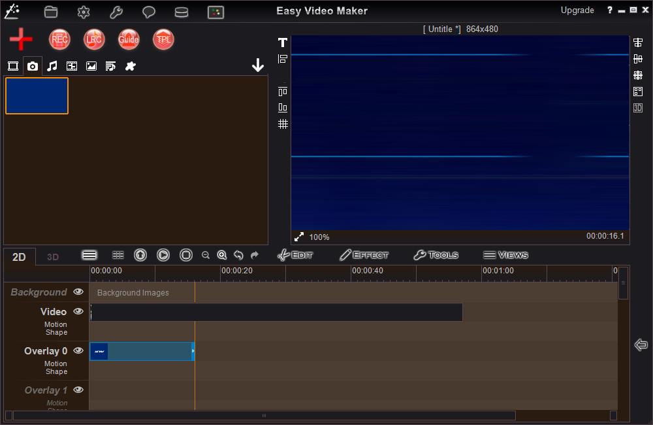The image size is (653, 425).
Task: Switch to the filmstrip media tab
Action: pos(72,66)
